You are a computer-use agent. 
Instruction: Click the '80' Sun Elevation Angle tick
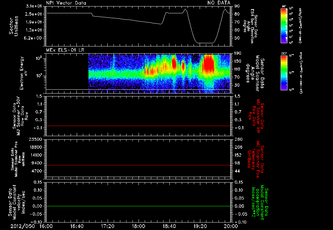coord(237,14)
